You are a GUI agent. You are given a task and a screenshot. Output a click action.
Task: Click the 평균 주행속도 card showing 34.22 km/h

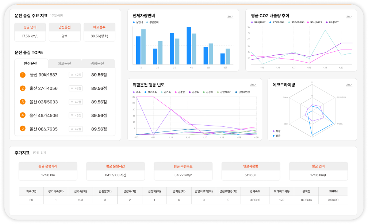pyautogui.click(x=183, y=171)
